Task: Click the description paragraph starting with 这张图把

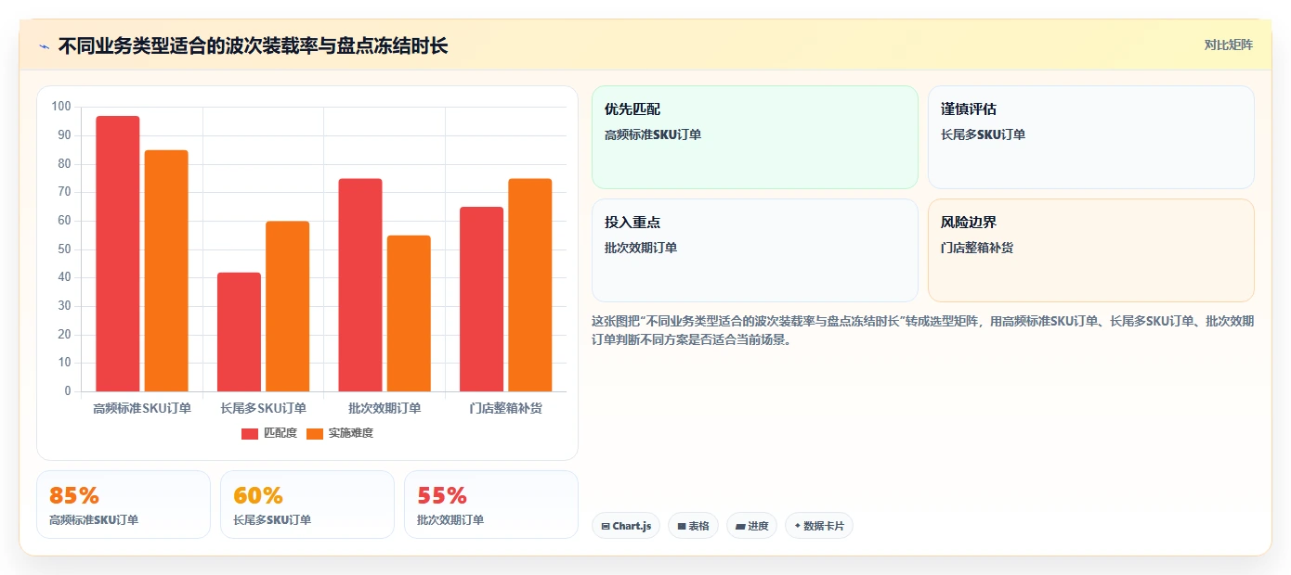Action: tap(923, 330)
